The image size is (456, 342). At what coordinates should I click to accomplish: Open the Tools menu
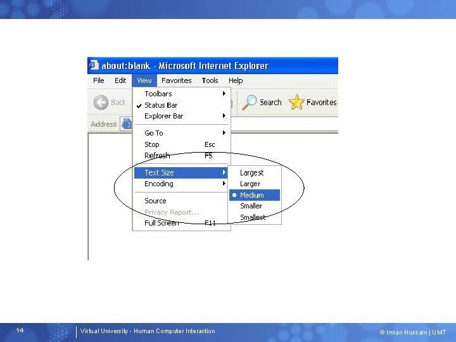point(210,80)
